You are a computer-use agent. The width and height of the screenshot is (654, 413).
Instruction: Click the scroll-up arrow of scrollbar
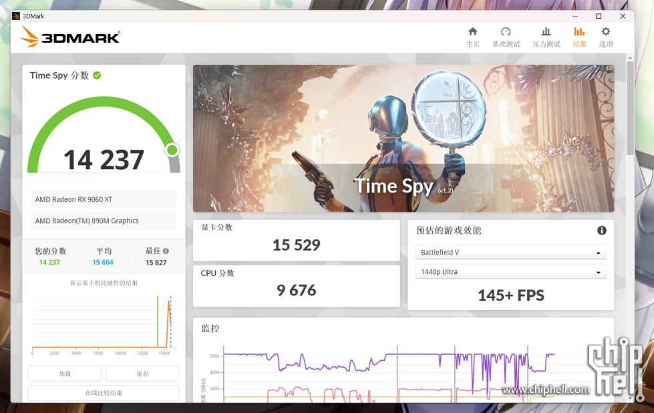coord(630,57)
